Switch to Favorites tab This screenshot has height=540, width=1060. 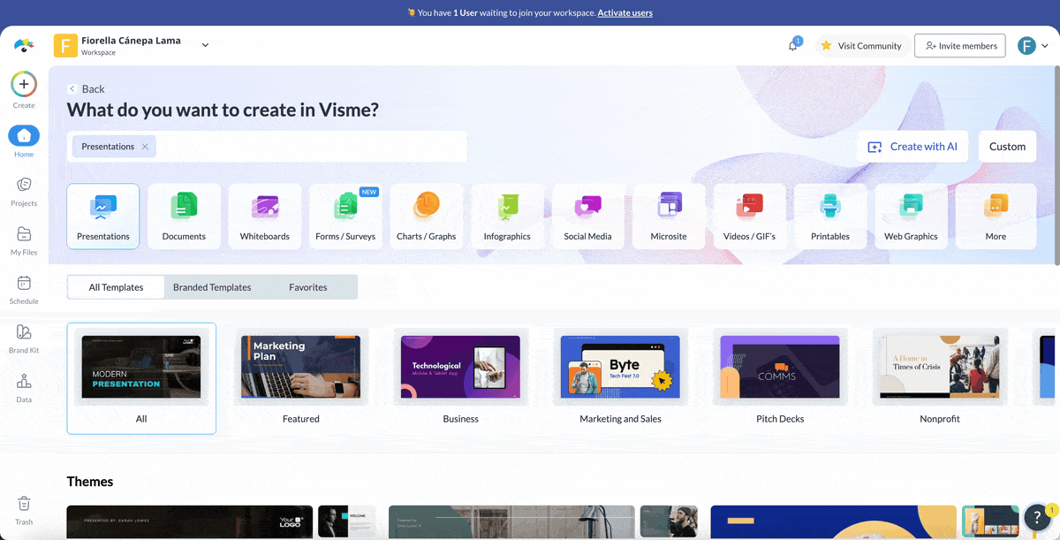(308, 287)
